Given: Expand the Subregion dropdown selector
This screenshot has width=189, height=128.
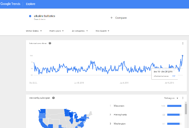Looking at the screenshot, I should point(171,98).
